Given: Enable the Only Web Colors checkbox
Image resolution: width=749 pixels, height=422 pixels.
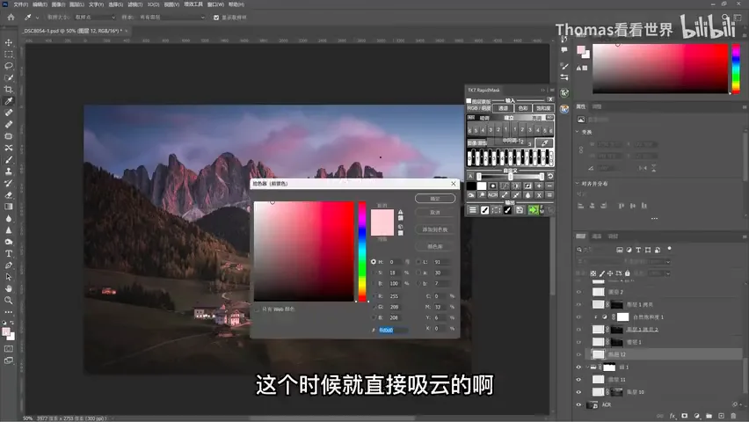Looking at the screenshot, I should click(x=257, y=309).
